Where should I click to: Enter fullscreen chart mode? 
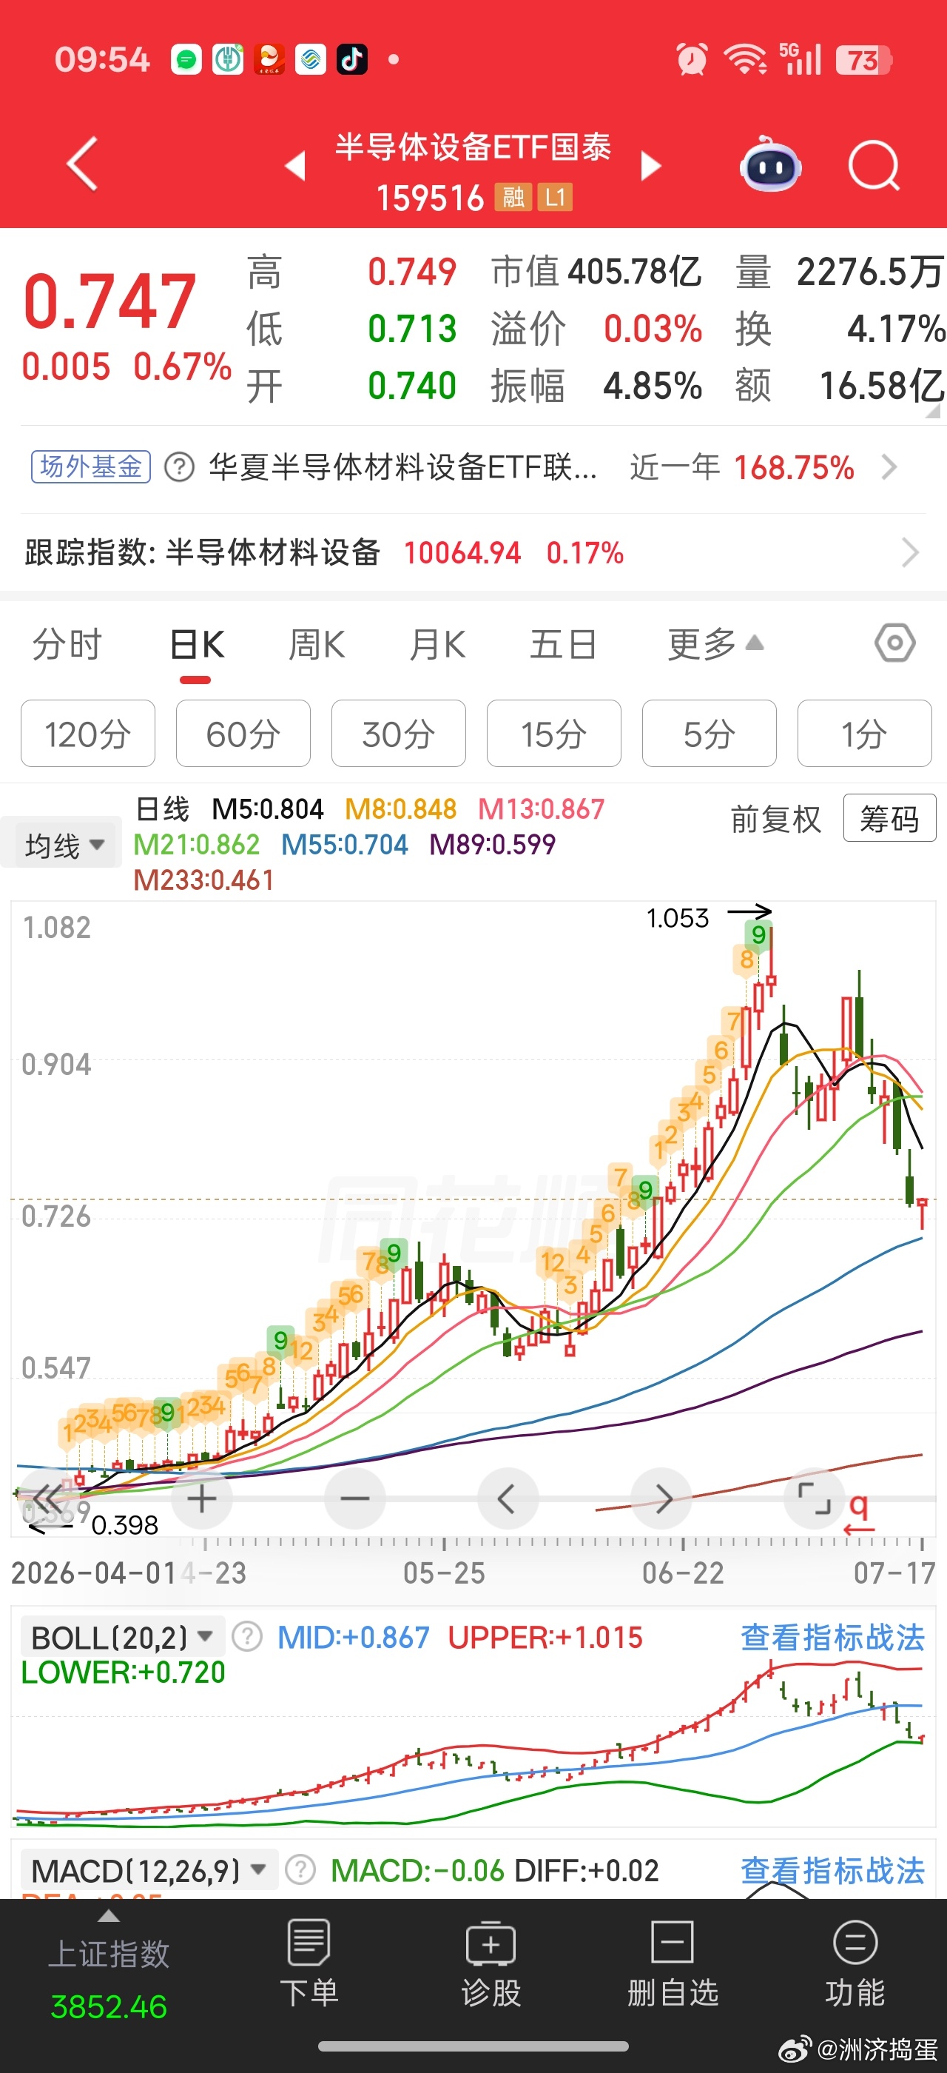pos(815,1498)
